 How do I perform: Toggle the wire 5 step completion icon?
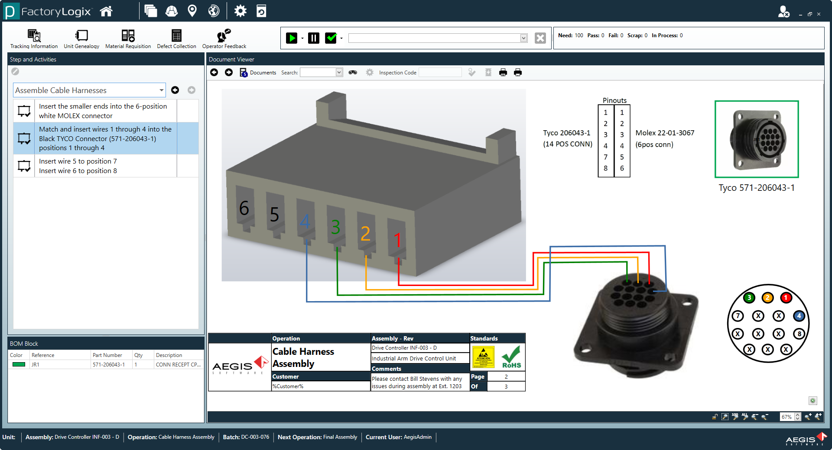coord(24,166)
